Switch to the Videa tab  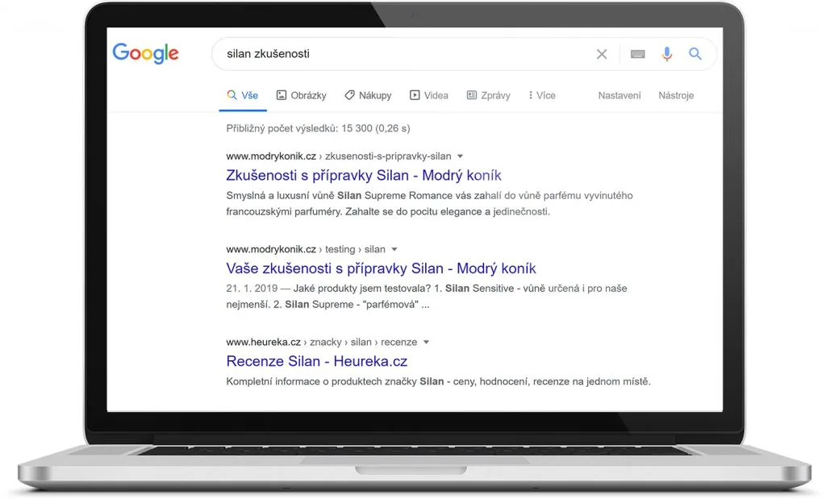pyautogui.click(x=429, y=95)
